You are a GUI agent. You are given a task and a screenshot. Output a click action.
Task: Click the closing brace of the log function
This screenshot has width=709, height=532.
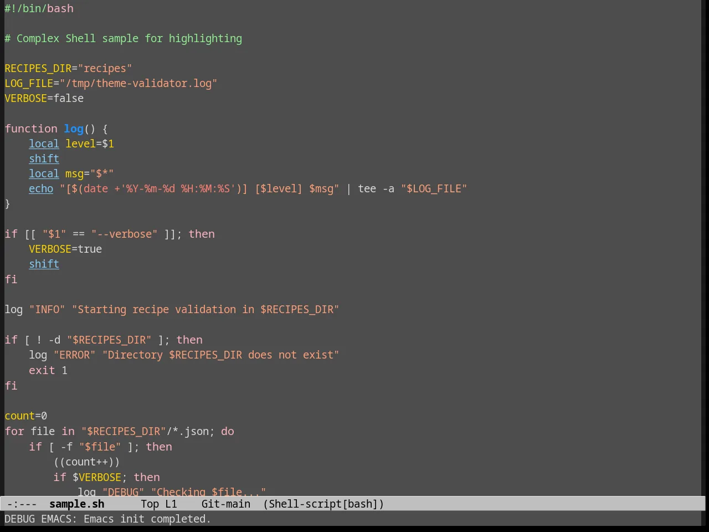7,203
